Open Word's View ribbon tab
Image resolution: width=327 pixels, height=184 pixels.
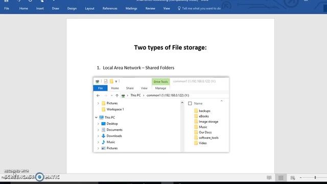[167, 9]
